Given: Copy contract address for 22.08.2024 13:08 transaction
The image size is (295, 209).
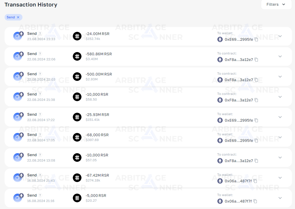Looking at the screenshot, I should tap(256, 161).
